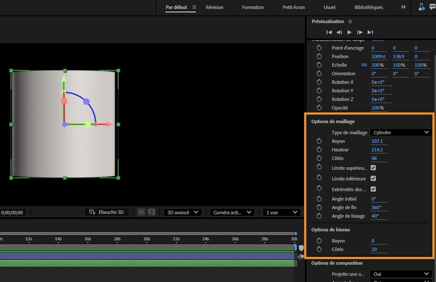Click the Ebauche 3D button
436x282 pixels.
point(107,212)
